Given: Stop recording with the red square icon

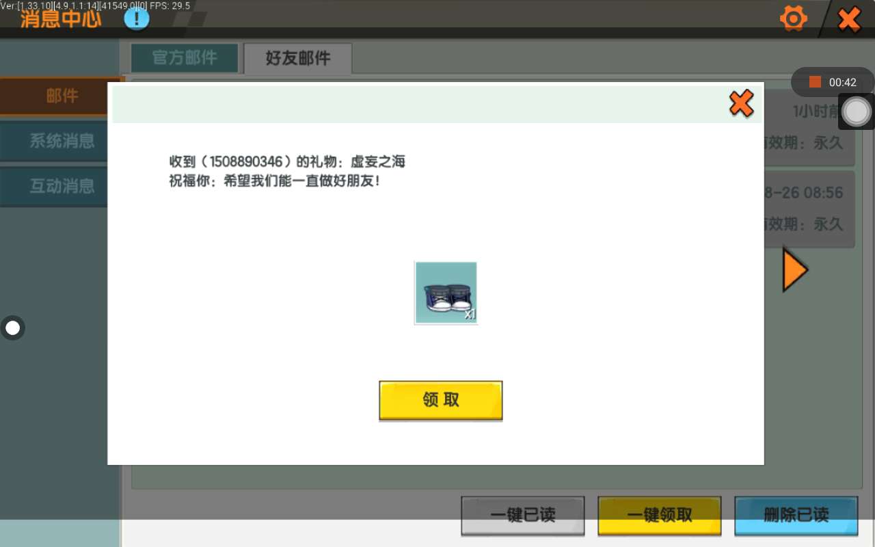Looking at the screenshot, I should click(x=815, y=82).
